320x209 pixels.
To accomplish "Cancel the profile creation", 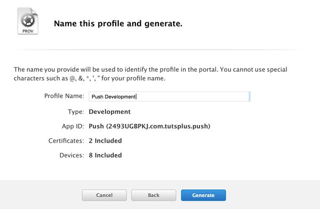I will point(105,195).
